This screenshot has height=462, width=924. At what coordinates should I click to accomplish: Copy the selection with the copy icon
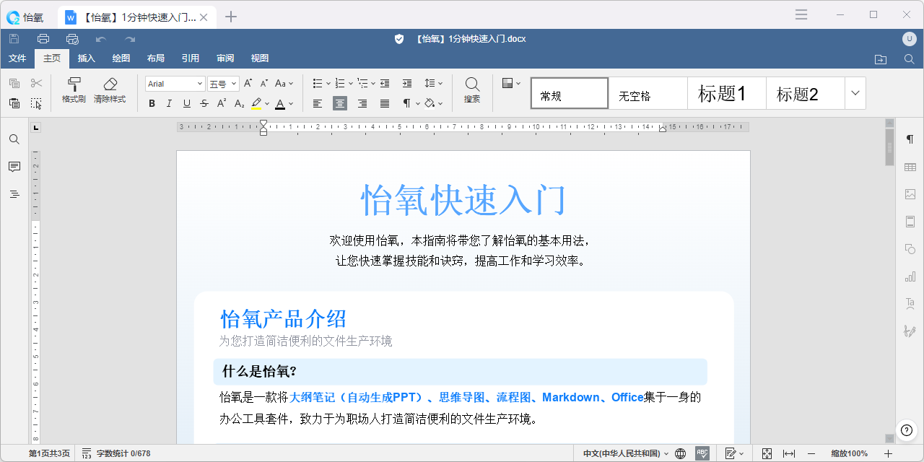pyautogui.click(x=14, y=84)
